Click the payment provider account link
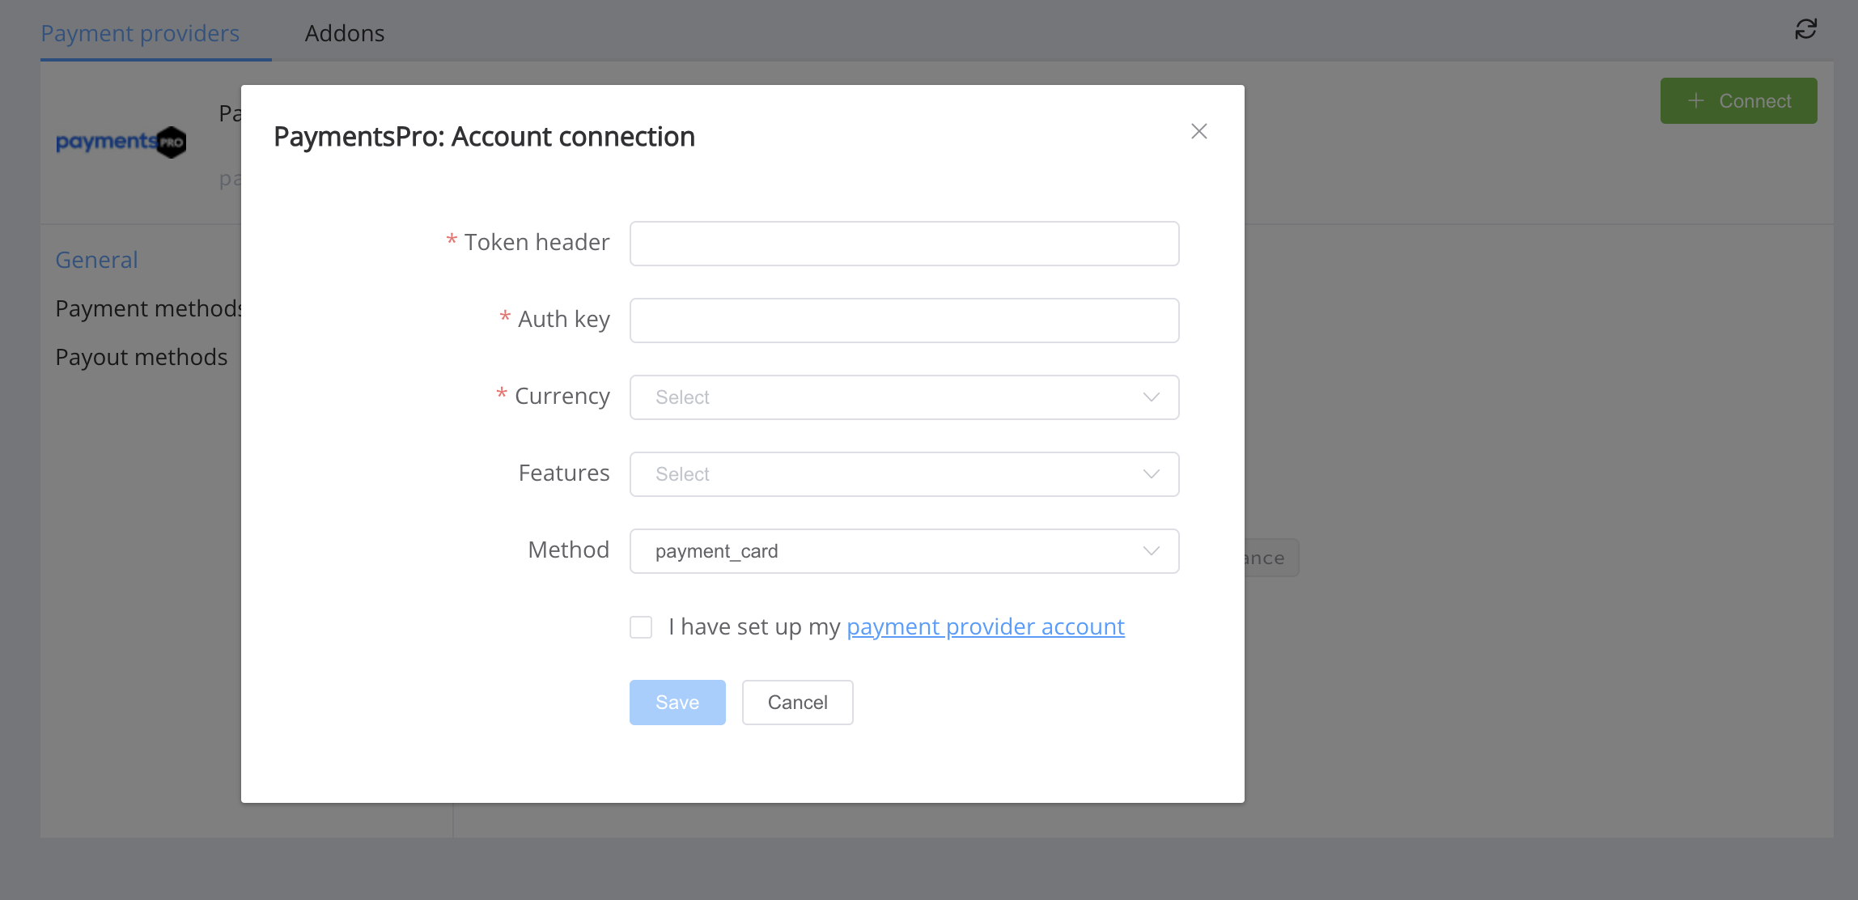1858x900 pixels. pyautogui.click(x=986, y=626)
